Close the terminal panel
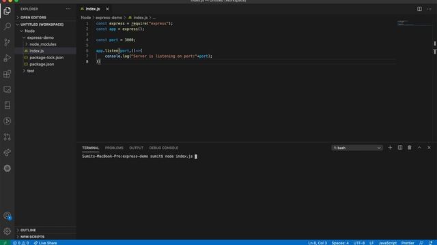Viewport: 437px width, 245px height. tap(429, 148)
